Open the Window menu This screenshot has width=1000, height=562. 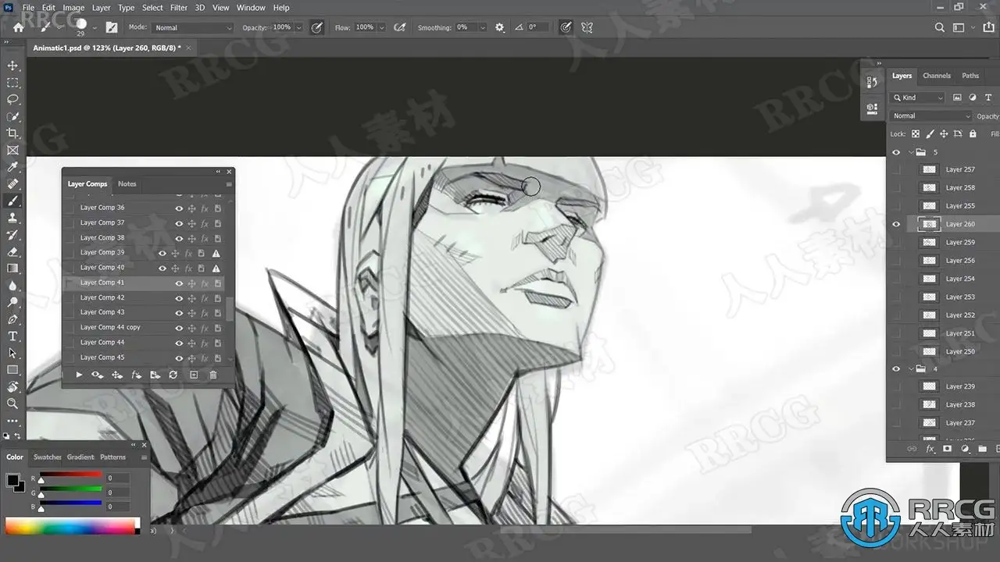[x=251, y=8]
